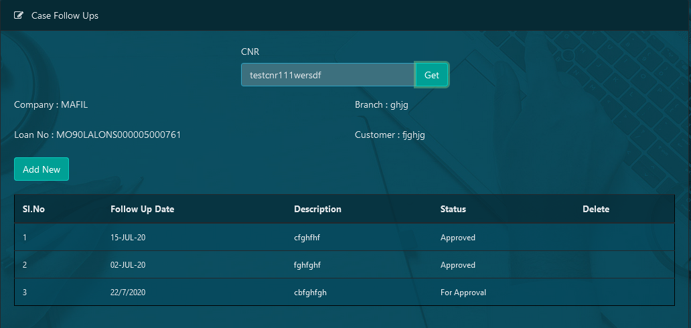Click the Customer : fjghjg label
Viewport: 691px width, 328px height.
(390, 135)
